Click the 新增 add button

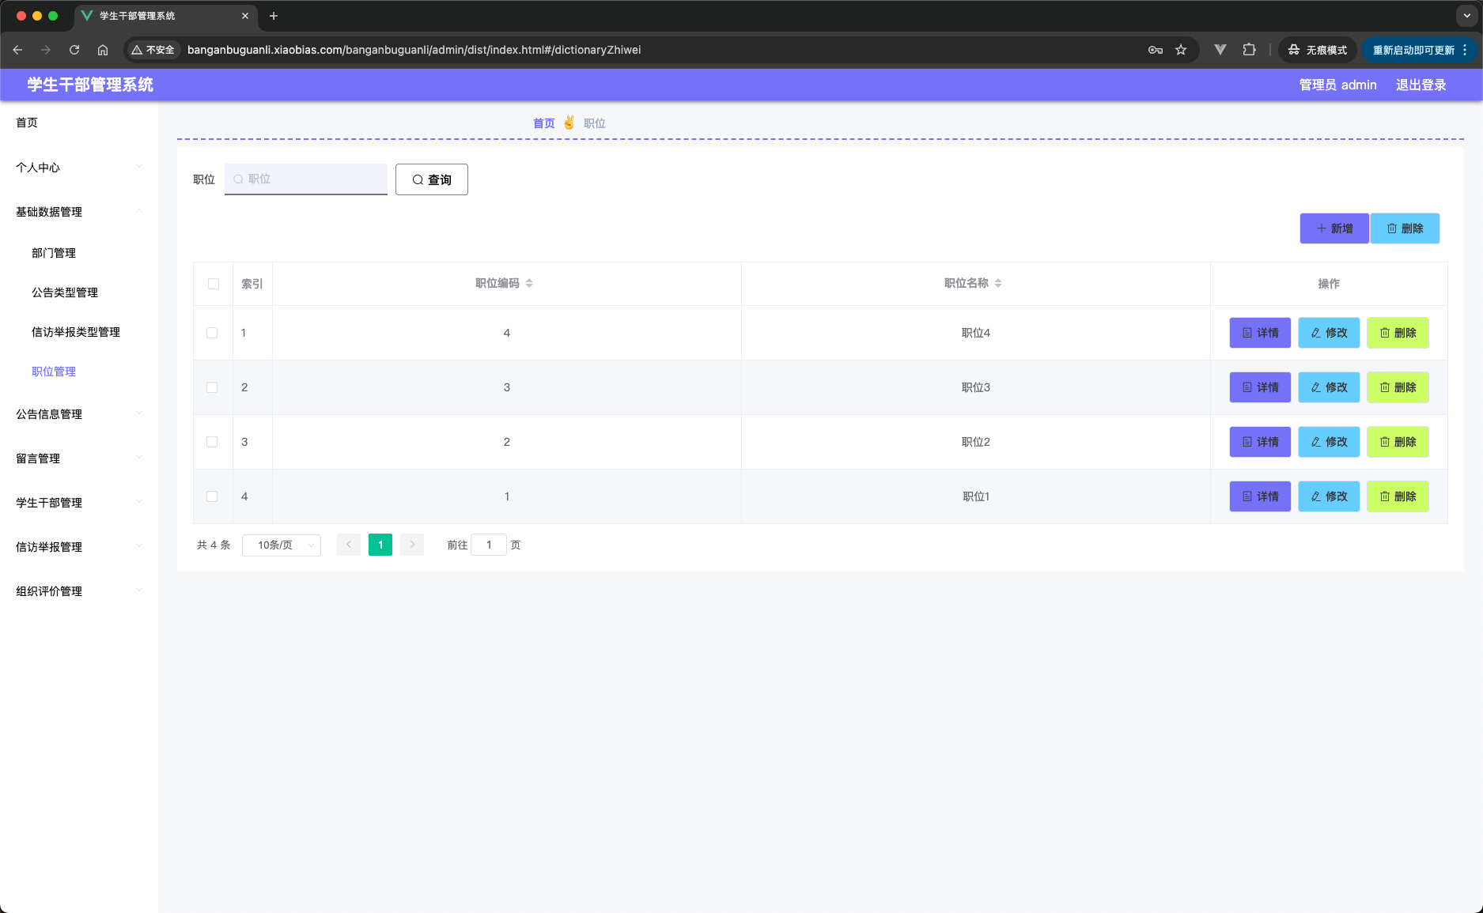(x=1334, y=228)
